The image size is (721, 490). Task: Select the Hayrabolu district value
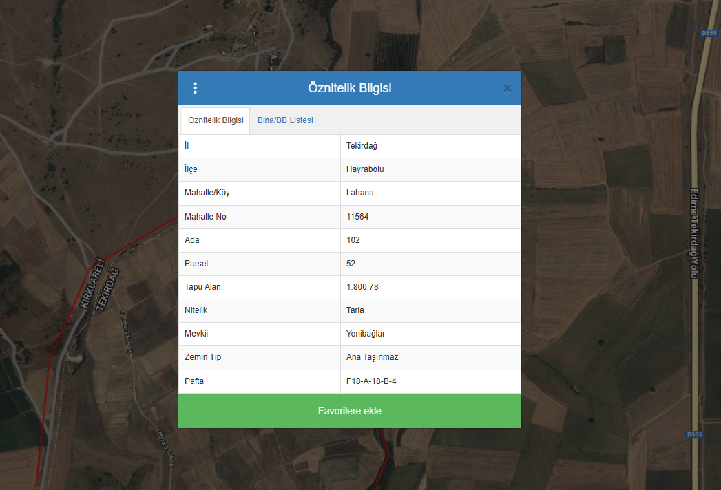click(x=365, y=169)
